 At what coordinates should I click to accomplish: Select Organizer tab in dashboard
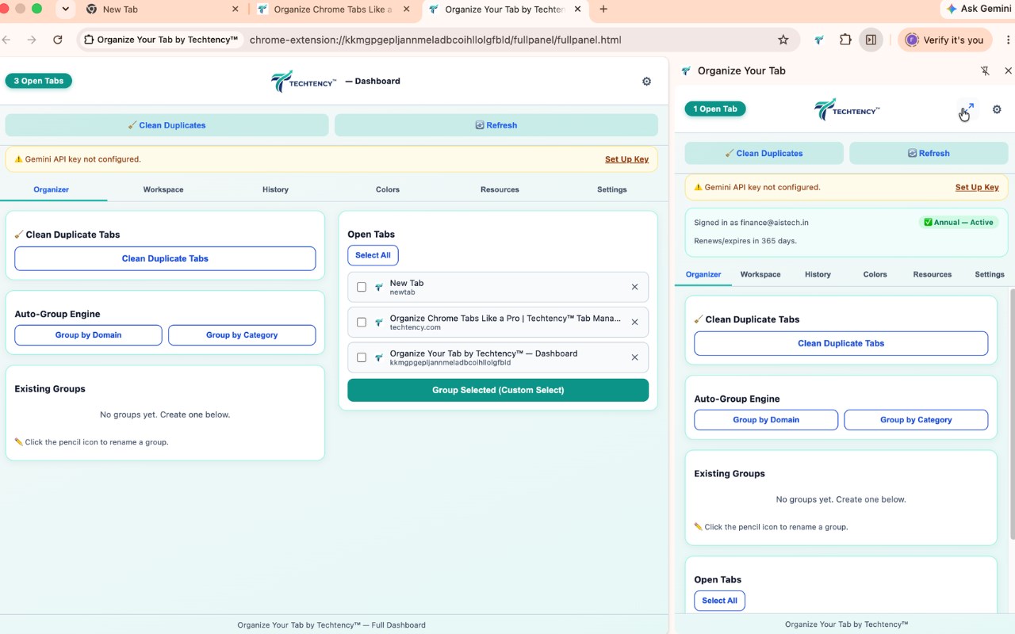[52, 189]
